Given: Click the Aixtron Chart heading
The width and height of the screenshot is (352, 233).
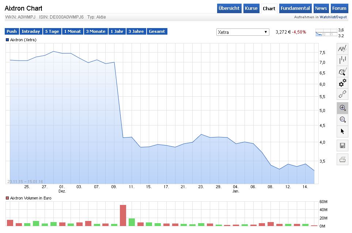Looking at the screenshot, I should coord(23,8).
